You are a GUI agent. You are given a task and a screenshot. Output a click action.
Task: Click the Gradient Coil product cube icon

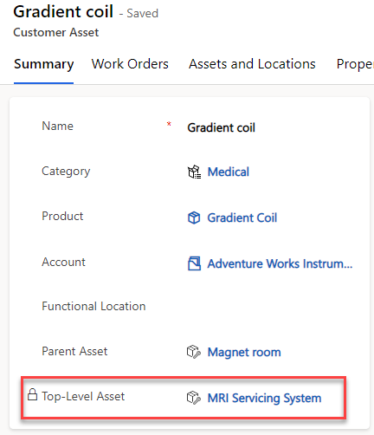194,217
